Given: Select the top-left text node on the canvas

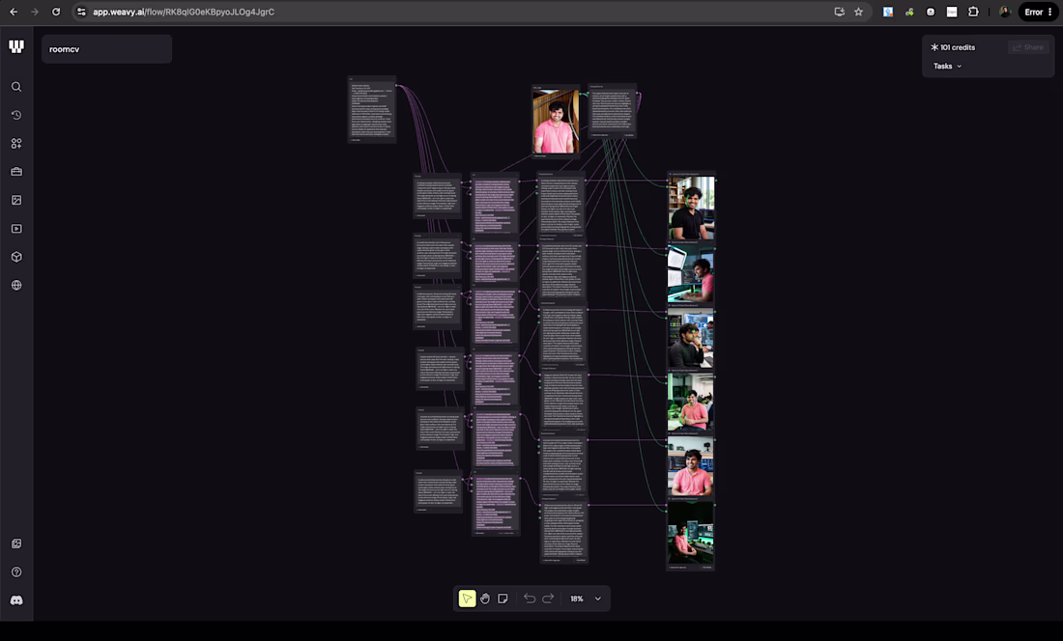Looking at the screenshot, I should (x=371, y=110).
